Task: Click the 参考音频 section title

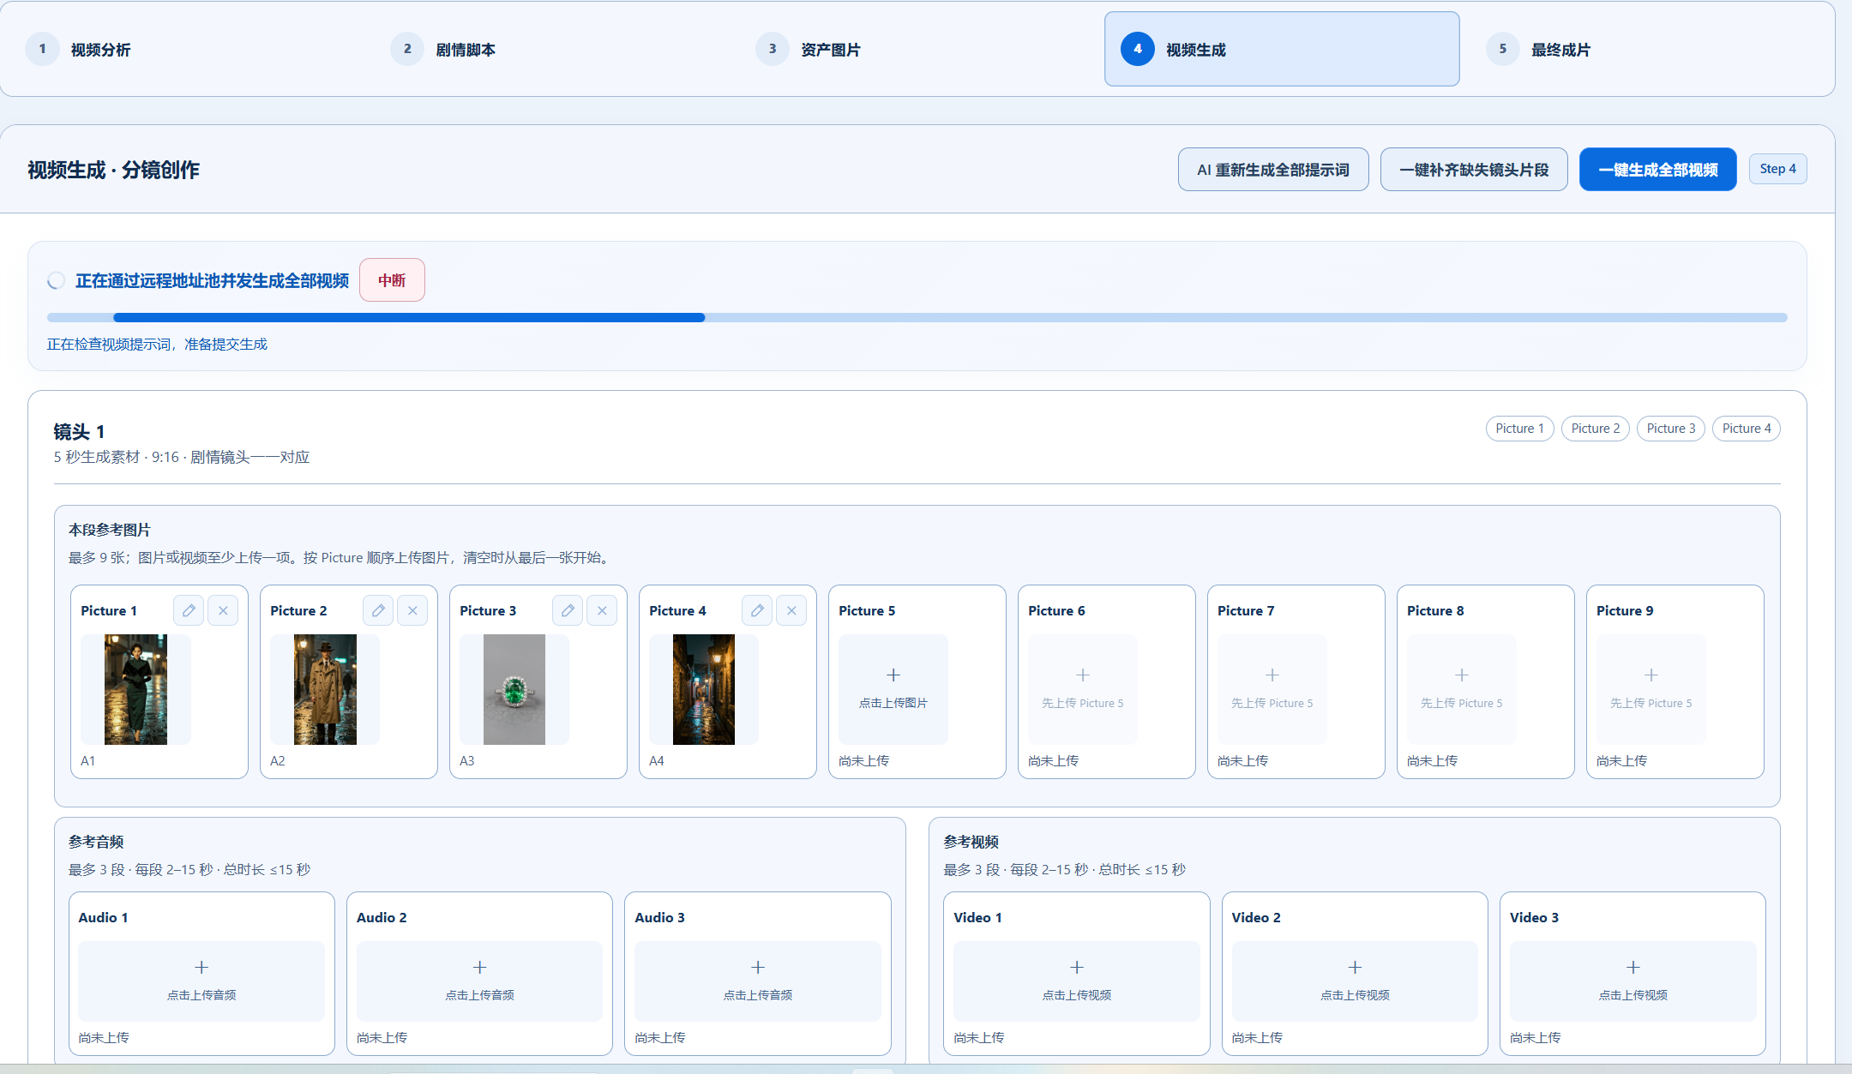Action: 96,843
